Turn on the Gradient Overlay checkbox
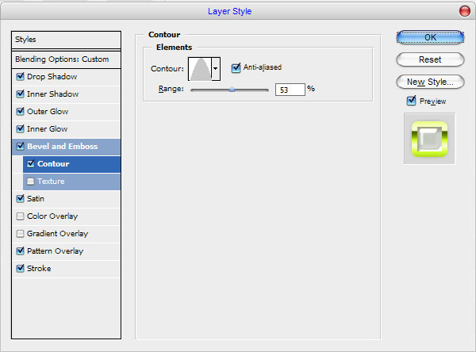Image resolution: width=476 pixels, height=352 pixels. click(21, 234)
